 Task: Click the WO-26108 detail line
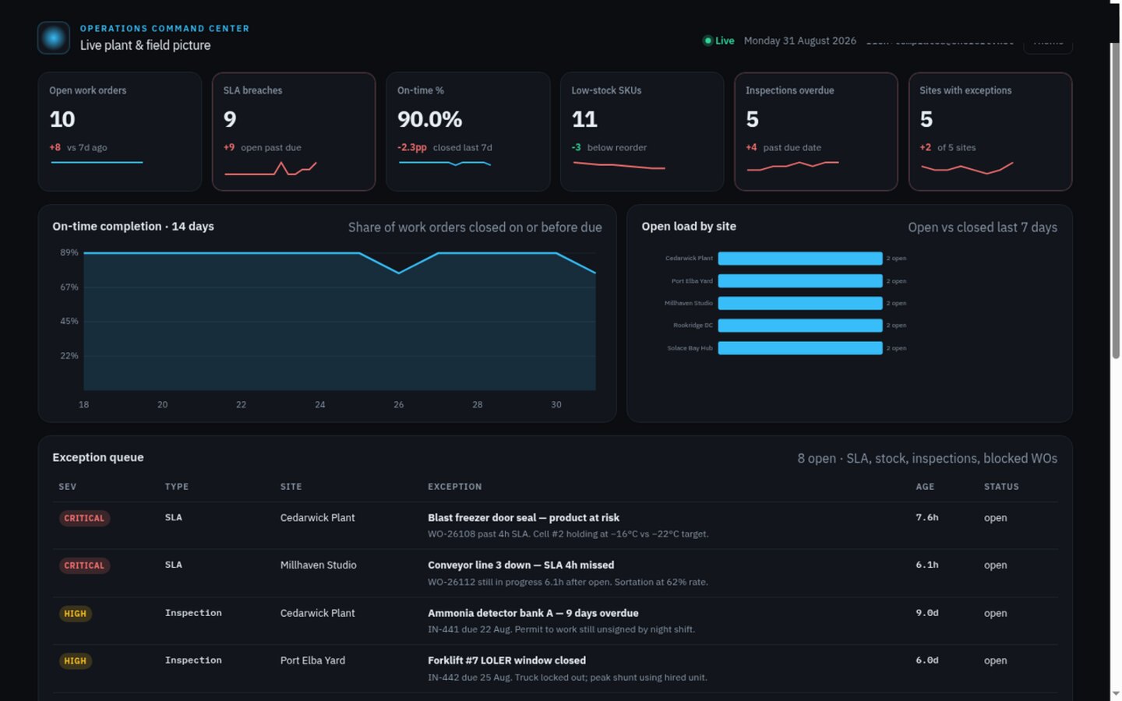[x=568, y=534]
